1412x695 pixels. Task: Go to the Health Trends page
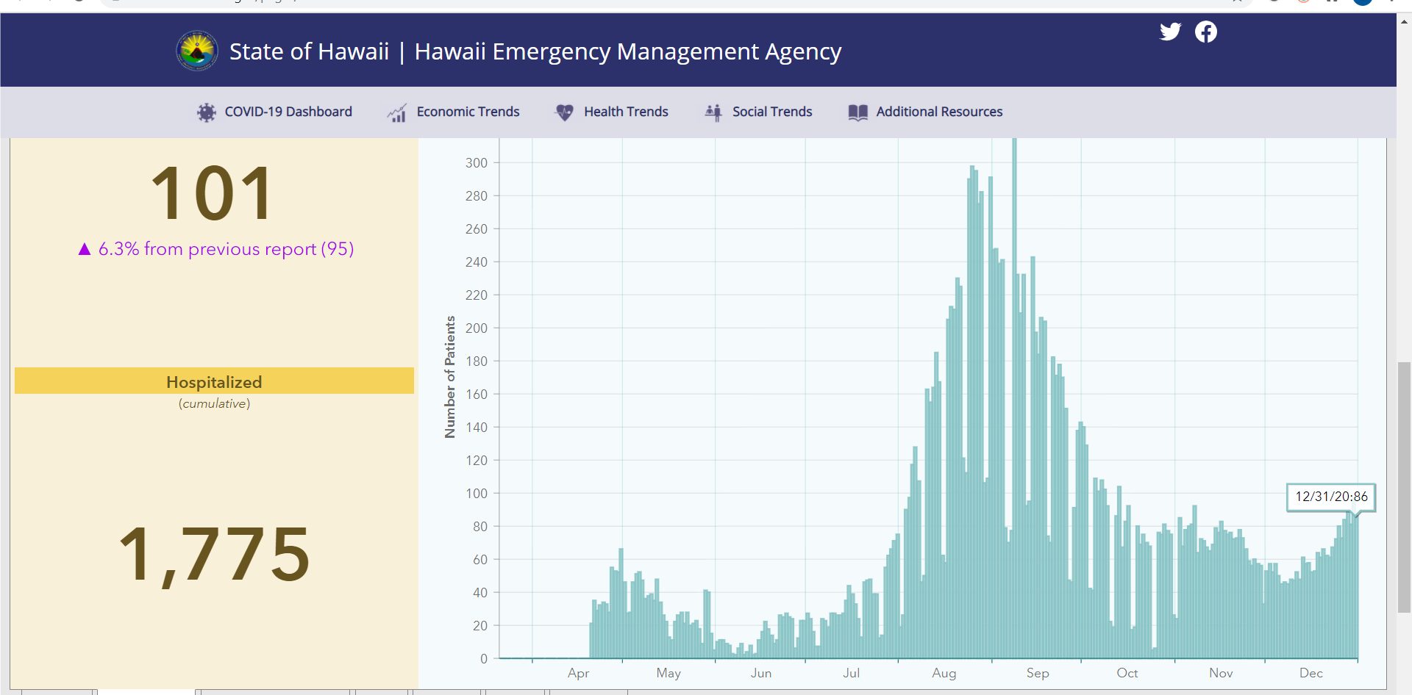point(626,112)
